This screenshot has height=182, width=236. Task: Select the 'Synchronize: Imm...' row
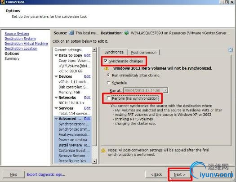pos(74,129)
